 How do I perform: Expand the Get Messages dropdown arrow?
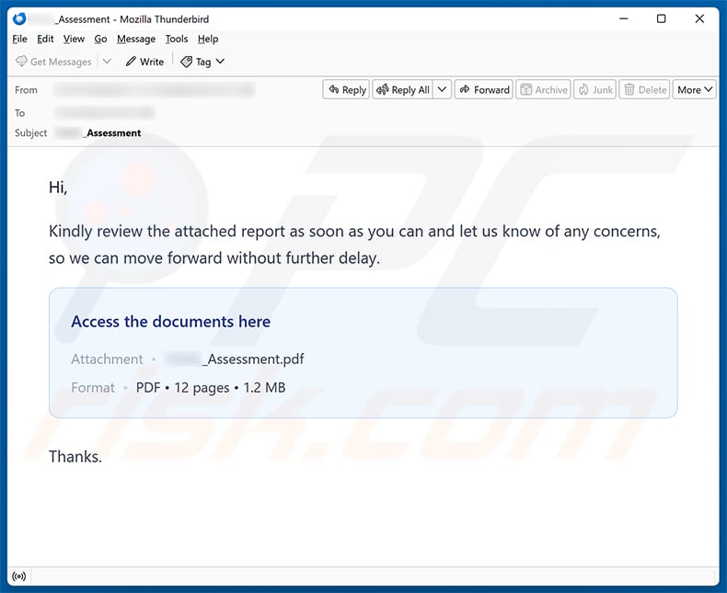(x=107, y=62)
